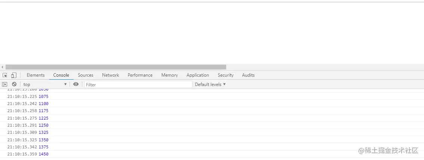Select the Security tab

tap(225, 75)
